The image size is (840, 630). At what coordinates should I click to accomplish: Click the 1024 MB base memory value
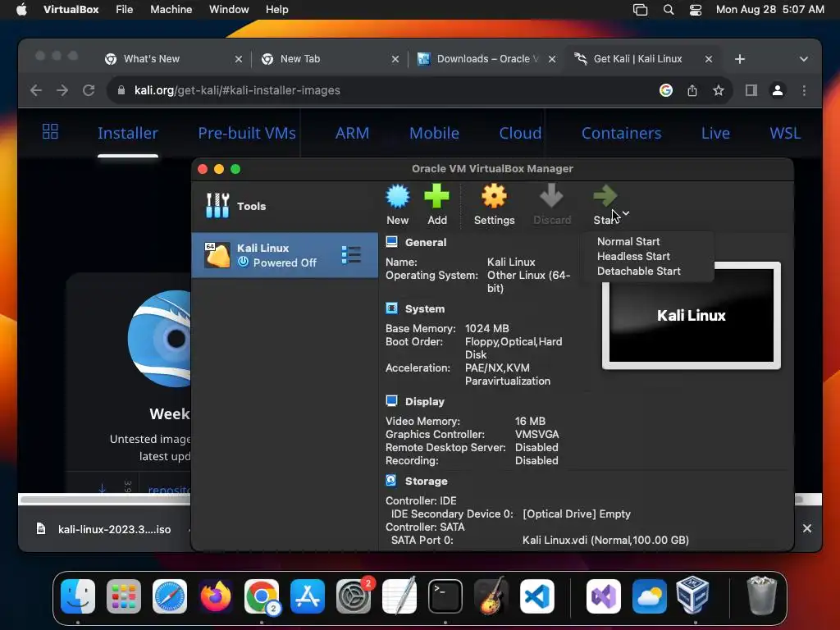[486, 328]
